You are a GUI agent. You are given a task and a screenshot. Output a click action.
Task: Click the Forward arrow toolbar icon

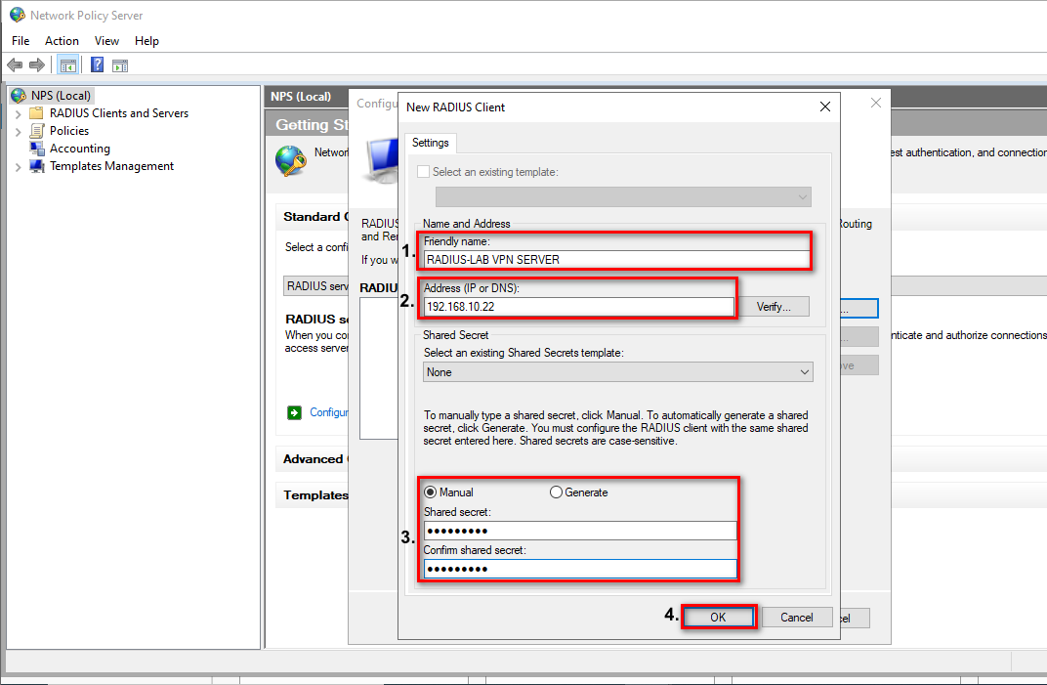tap(37, 65)
